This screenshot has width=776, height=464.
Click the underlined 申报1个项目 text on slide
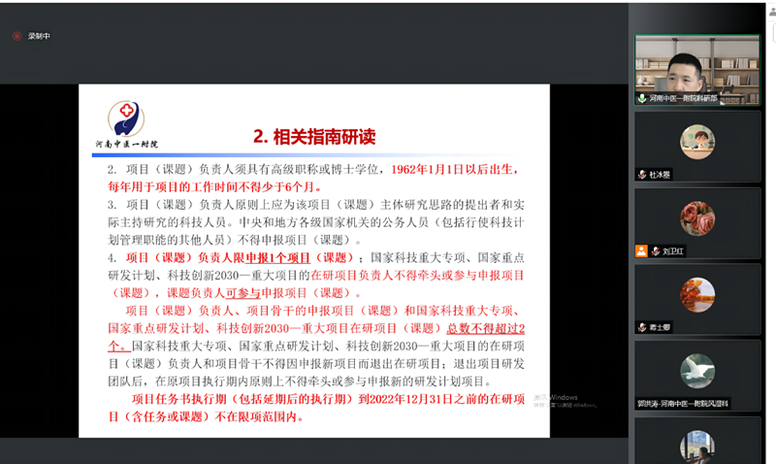pos(277,258)
